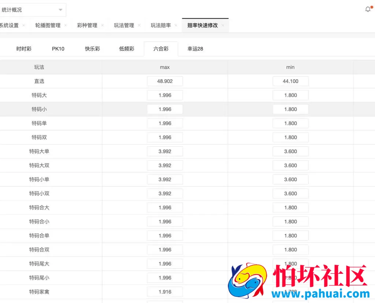
Task: Click the max field of 特码大
Action: click(x=165, y=95)
